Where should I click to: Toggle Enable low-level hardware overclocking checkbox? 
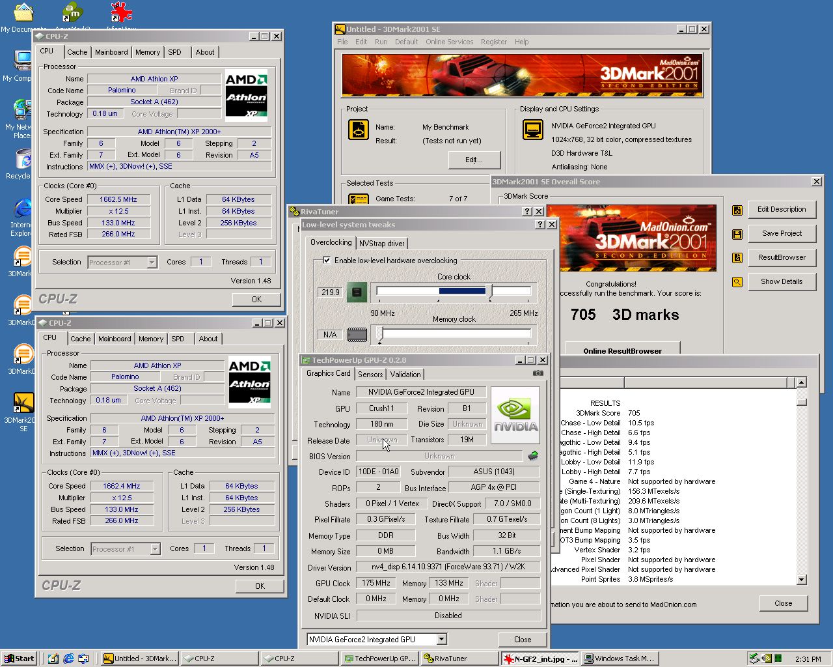coord(327,260)
